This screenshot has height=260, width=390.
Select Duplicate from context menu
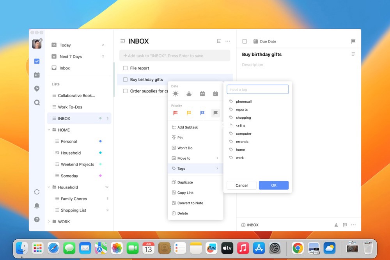pos(195,182)
